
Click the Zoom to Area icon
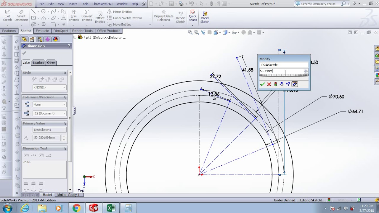point(197,33)
